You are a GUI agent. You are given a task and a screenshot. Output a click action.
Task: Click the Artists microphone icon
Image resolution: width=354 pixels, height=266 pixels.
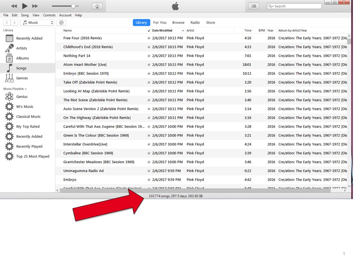click(9, 48)
